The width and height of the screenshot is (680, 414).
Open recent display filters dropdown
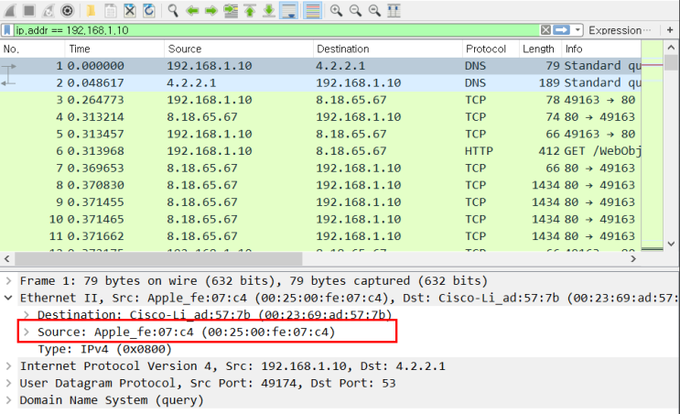[x=577, y=30]
